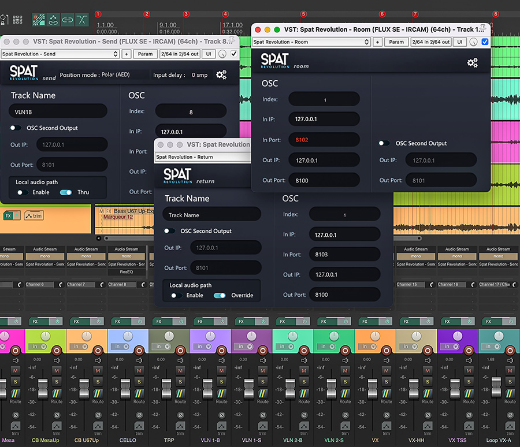Click Param button in Room plugin window

coord(396,42)
